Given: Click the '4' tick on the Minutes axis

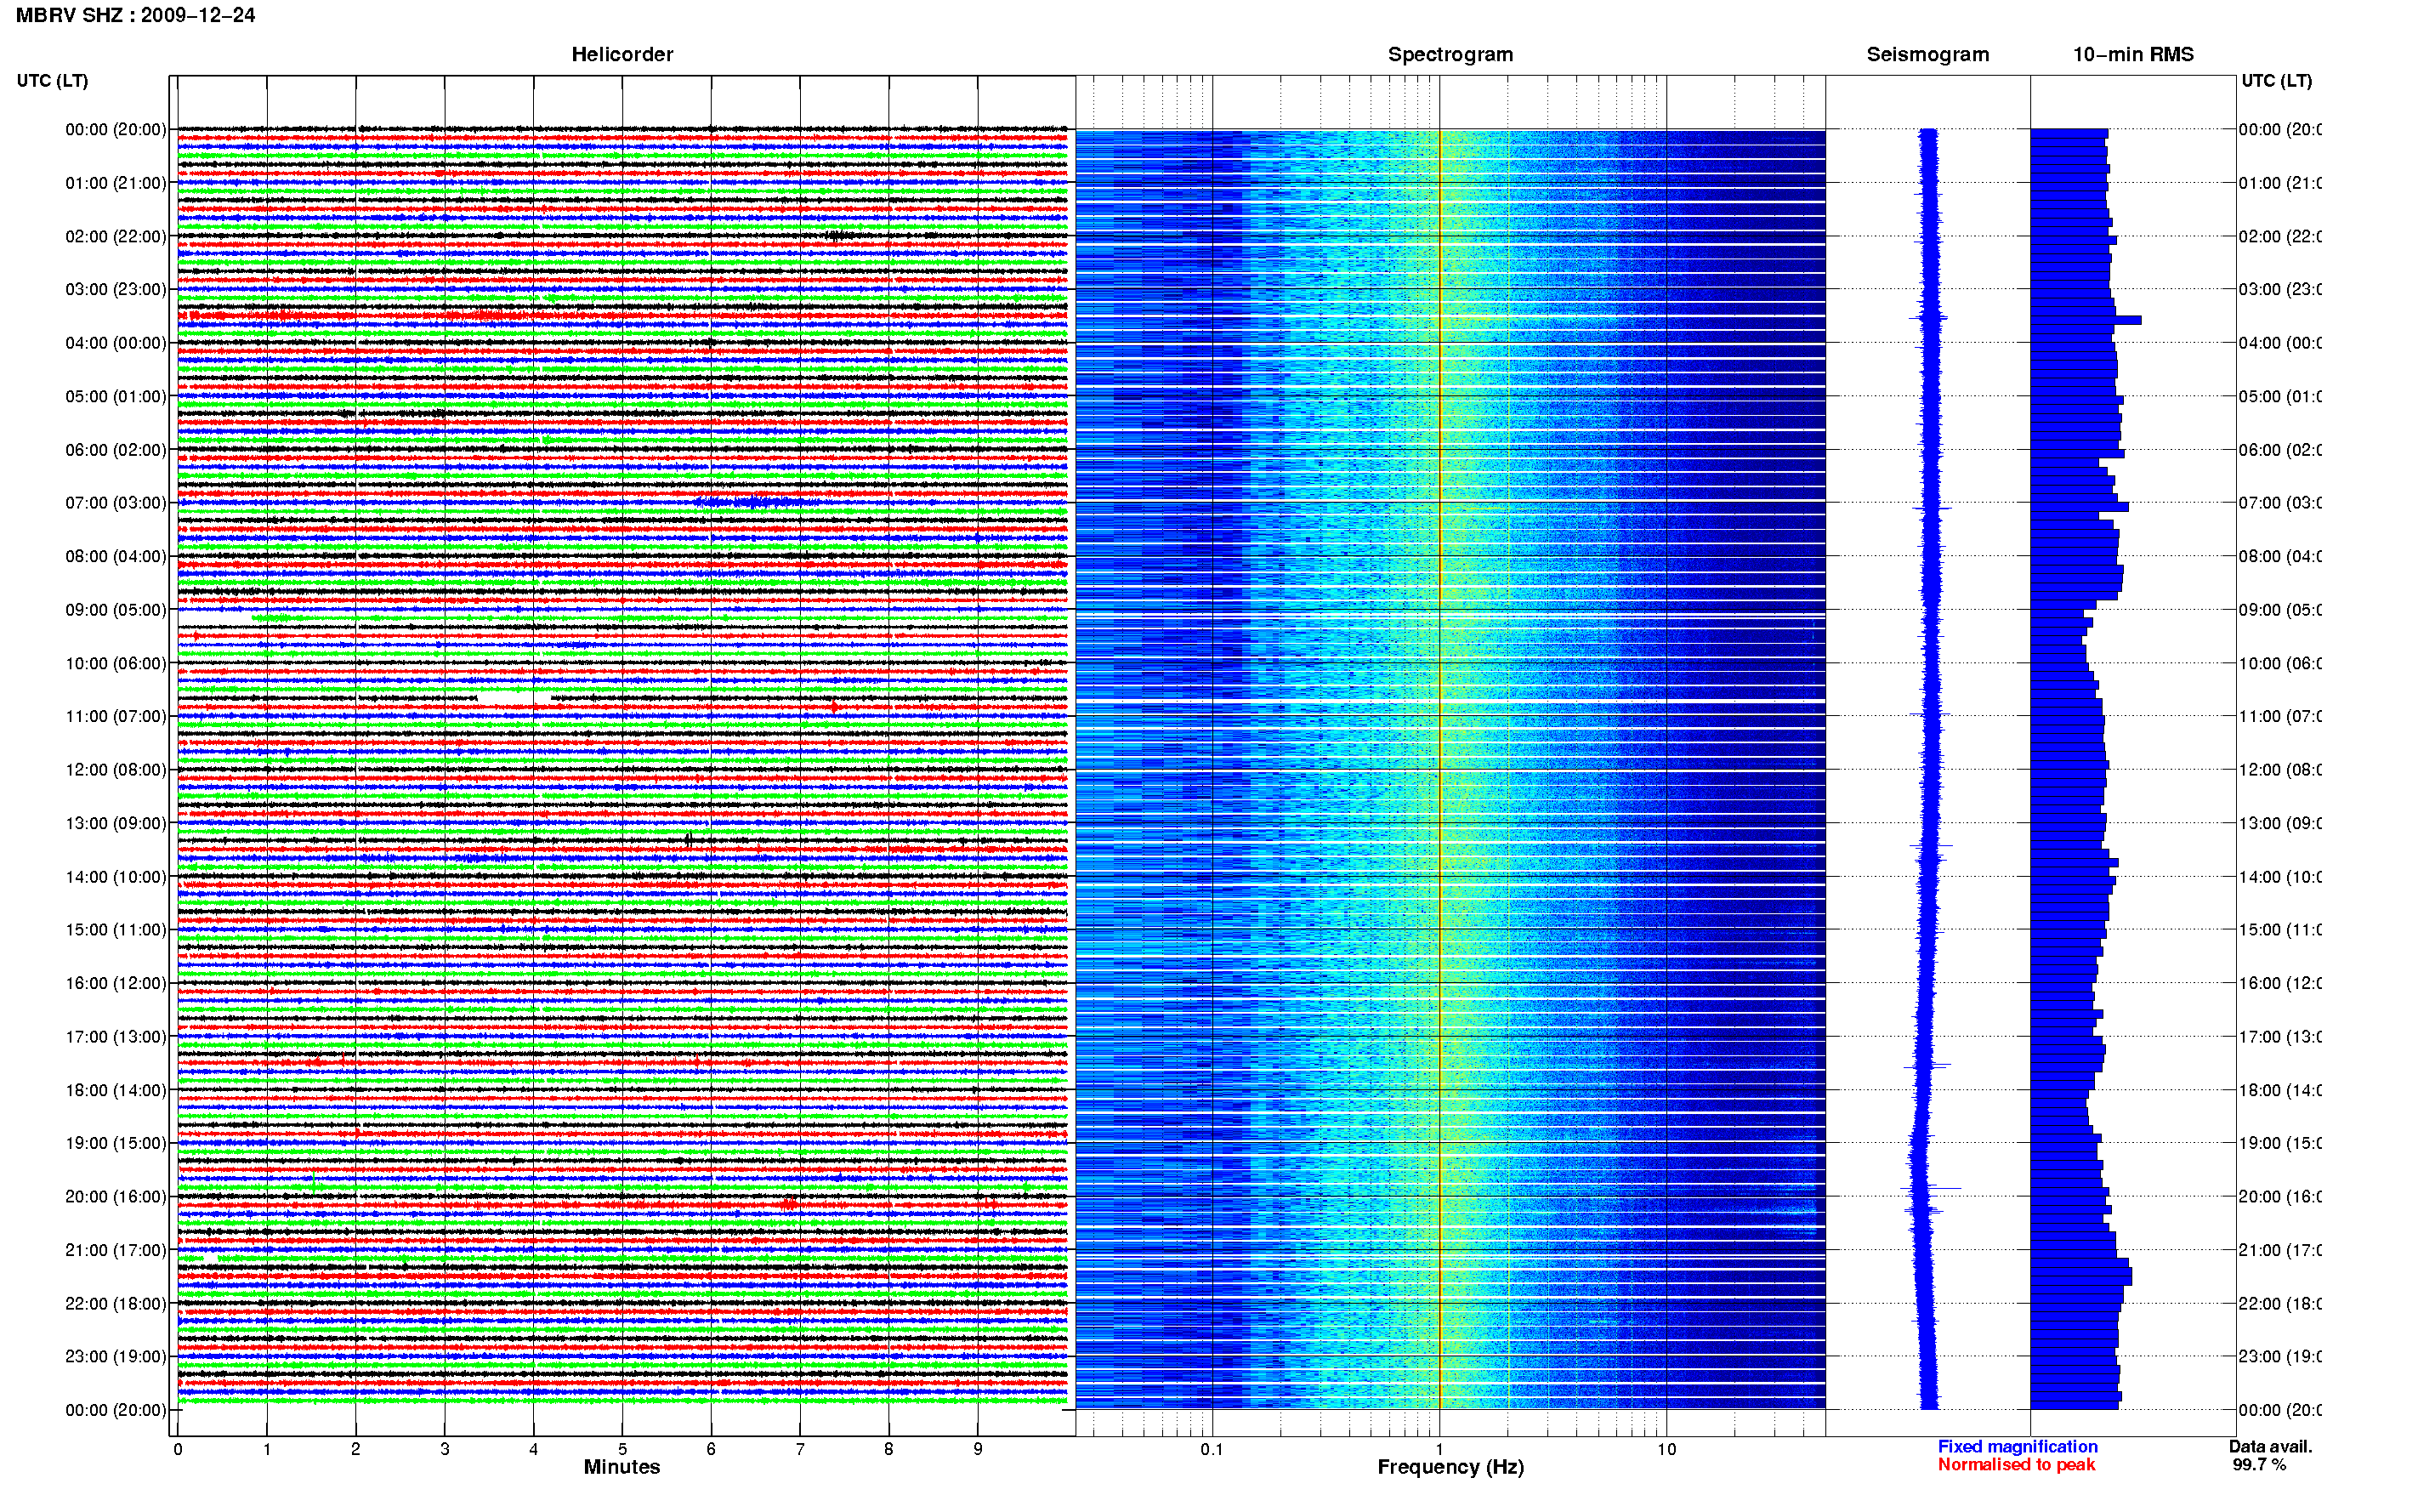Looking at the screenshot, I should 534,1448.
